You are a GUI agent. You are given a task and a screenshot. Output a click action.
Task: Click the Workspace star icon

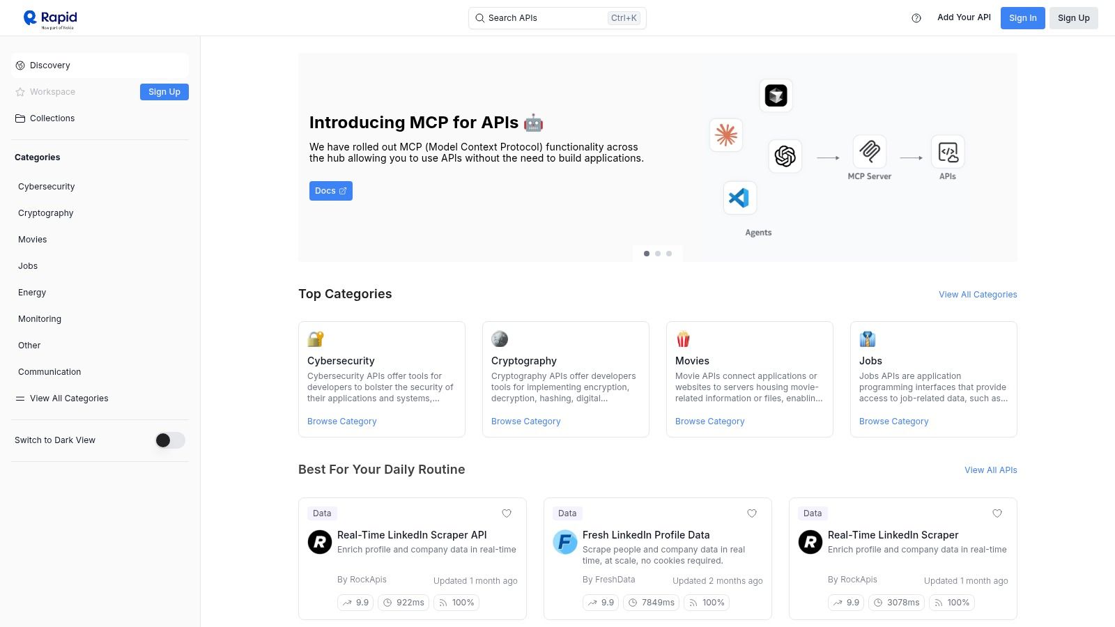(20, 92)
